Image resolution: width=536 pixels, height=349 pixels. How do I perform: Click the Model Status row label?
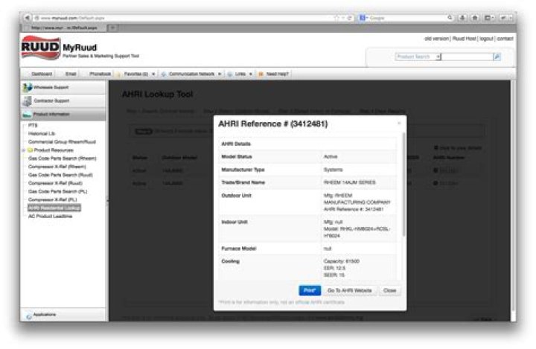pyautogui.click(x=237, y=156)
